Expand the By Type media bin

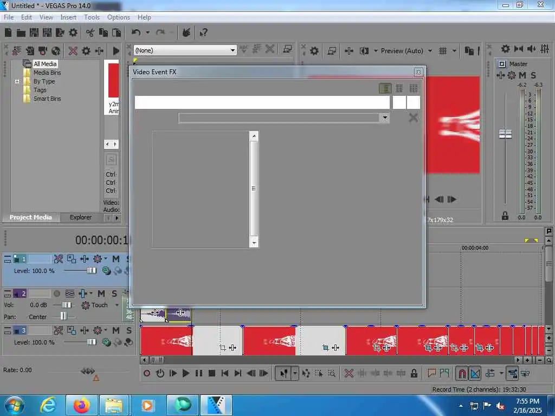click(17, 81)
